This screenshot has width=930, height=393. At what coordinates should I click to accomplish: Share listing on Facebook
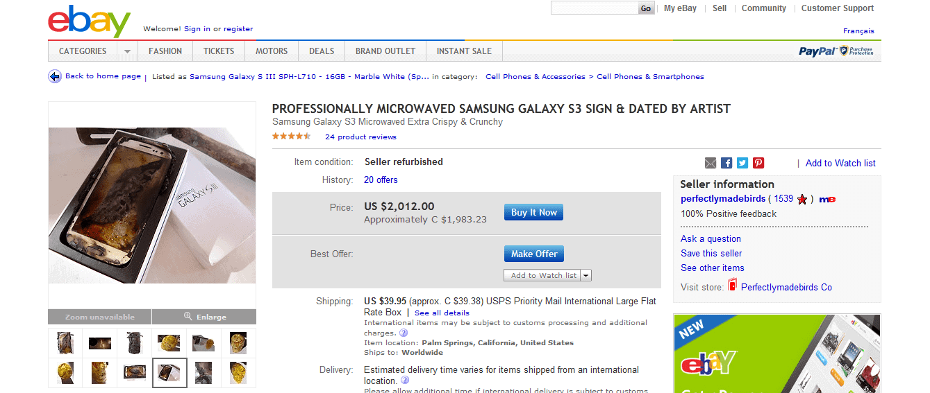726,163
